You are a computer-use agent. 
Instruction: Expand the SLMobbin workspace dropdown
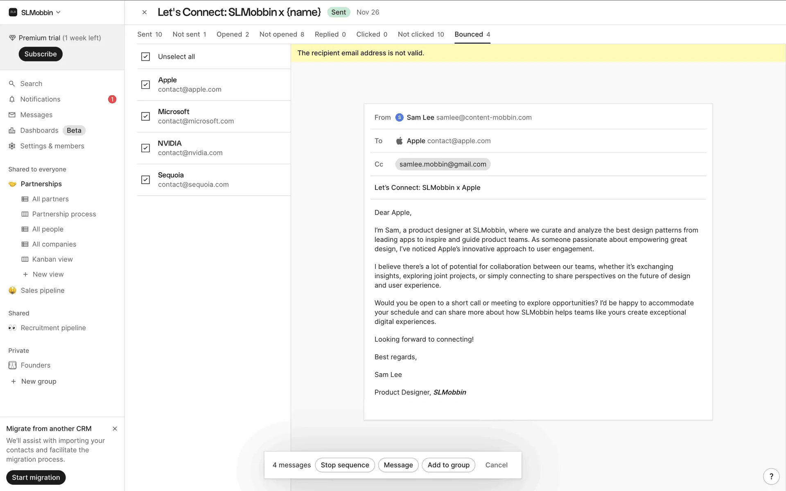[x=58, y=12]
